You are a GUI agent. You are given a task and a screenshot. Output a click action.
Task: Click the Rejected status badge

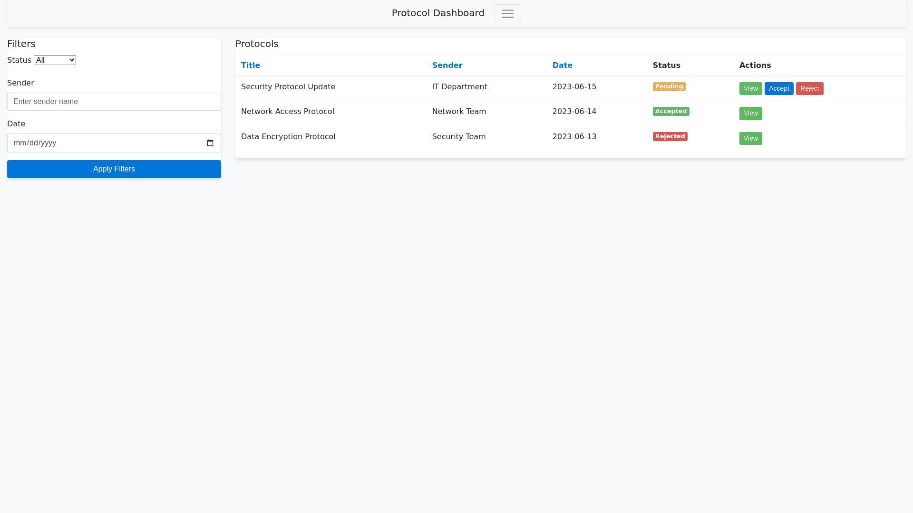coord(670,136)
